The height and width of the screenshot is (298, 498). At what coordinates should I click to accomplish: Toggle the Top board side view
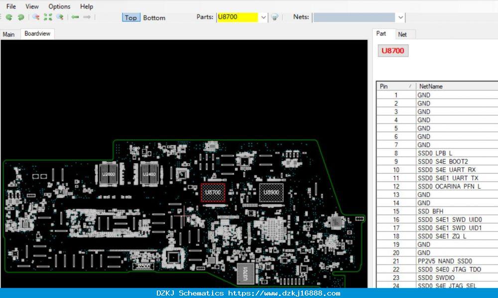click(x=131, y=17)
